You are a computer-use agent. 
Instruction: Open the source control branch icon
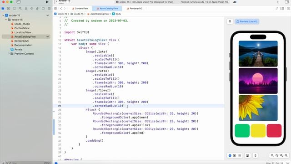coord(55,2)
